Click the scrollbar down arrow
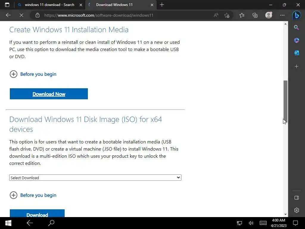This screenshot has height=229, width=305. coord(285,214)
